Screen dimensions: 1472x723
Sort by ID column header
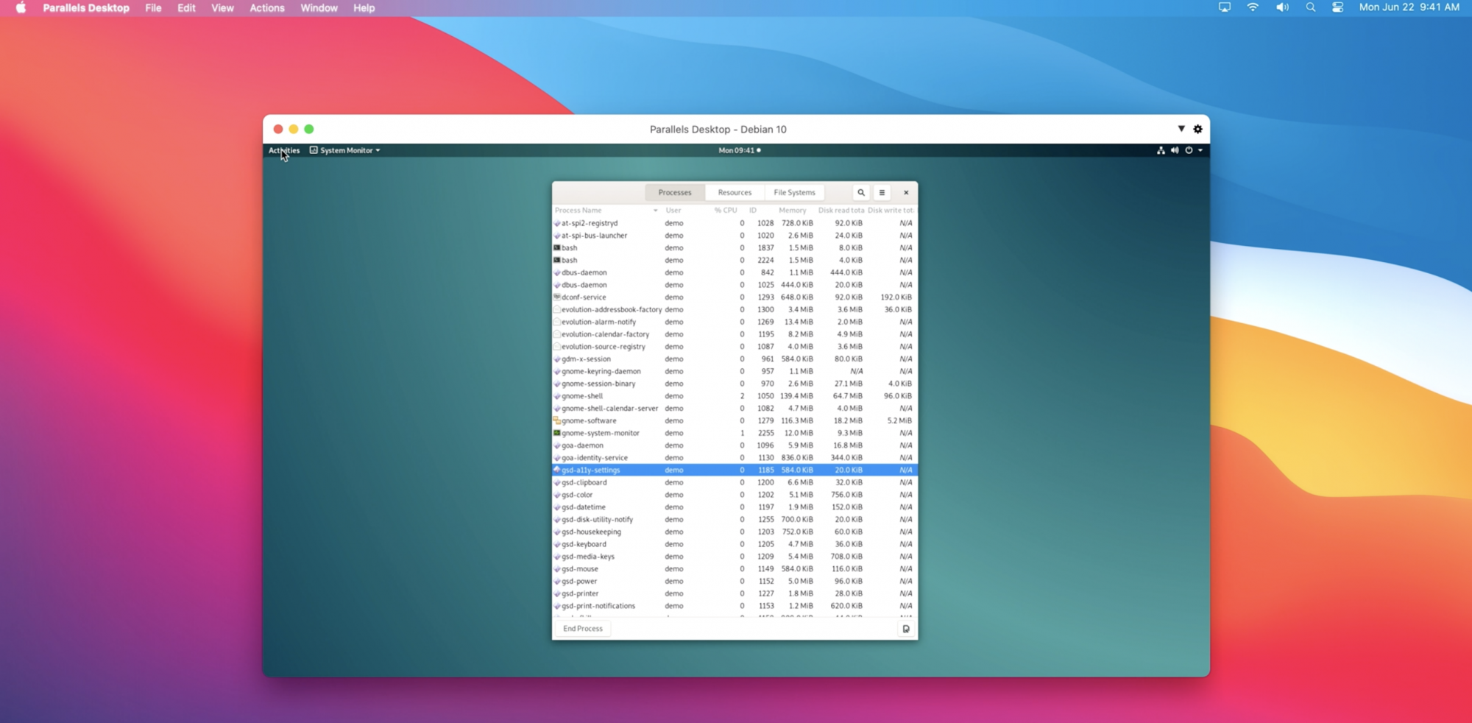coord(753,210)
